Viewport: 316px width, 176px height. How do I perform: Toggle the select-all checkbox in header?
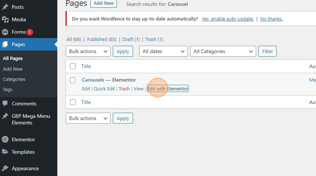pyautogui.click(x=73, y=66)
